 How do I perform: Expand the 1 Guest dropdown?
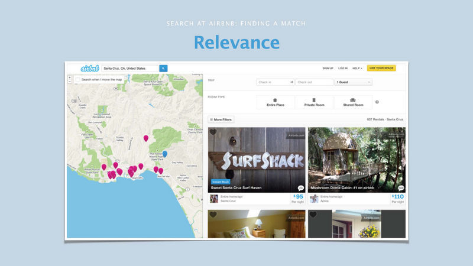tap(353, 82)
